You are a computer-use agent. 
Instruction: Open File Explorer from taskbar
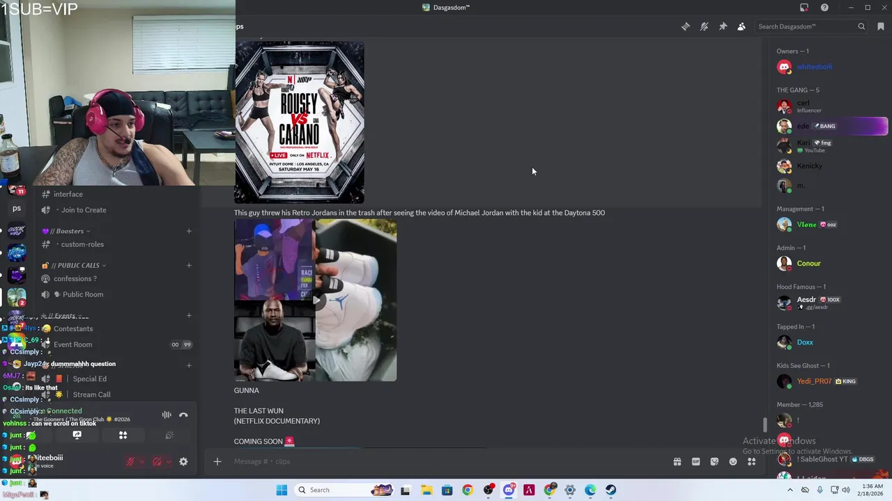click(x=426, y=490)
